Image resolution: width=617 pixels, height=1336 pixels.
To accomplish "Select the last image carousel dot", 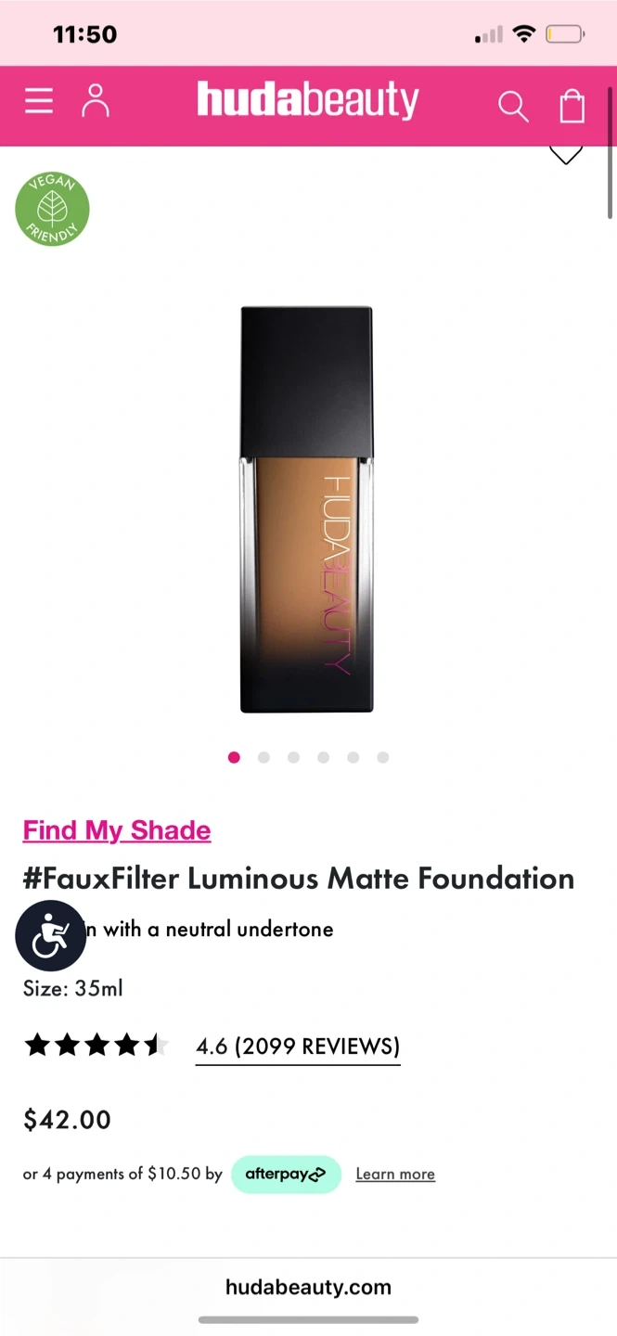I will point(382,757).
